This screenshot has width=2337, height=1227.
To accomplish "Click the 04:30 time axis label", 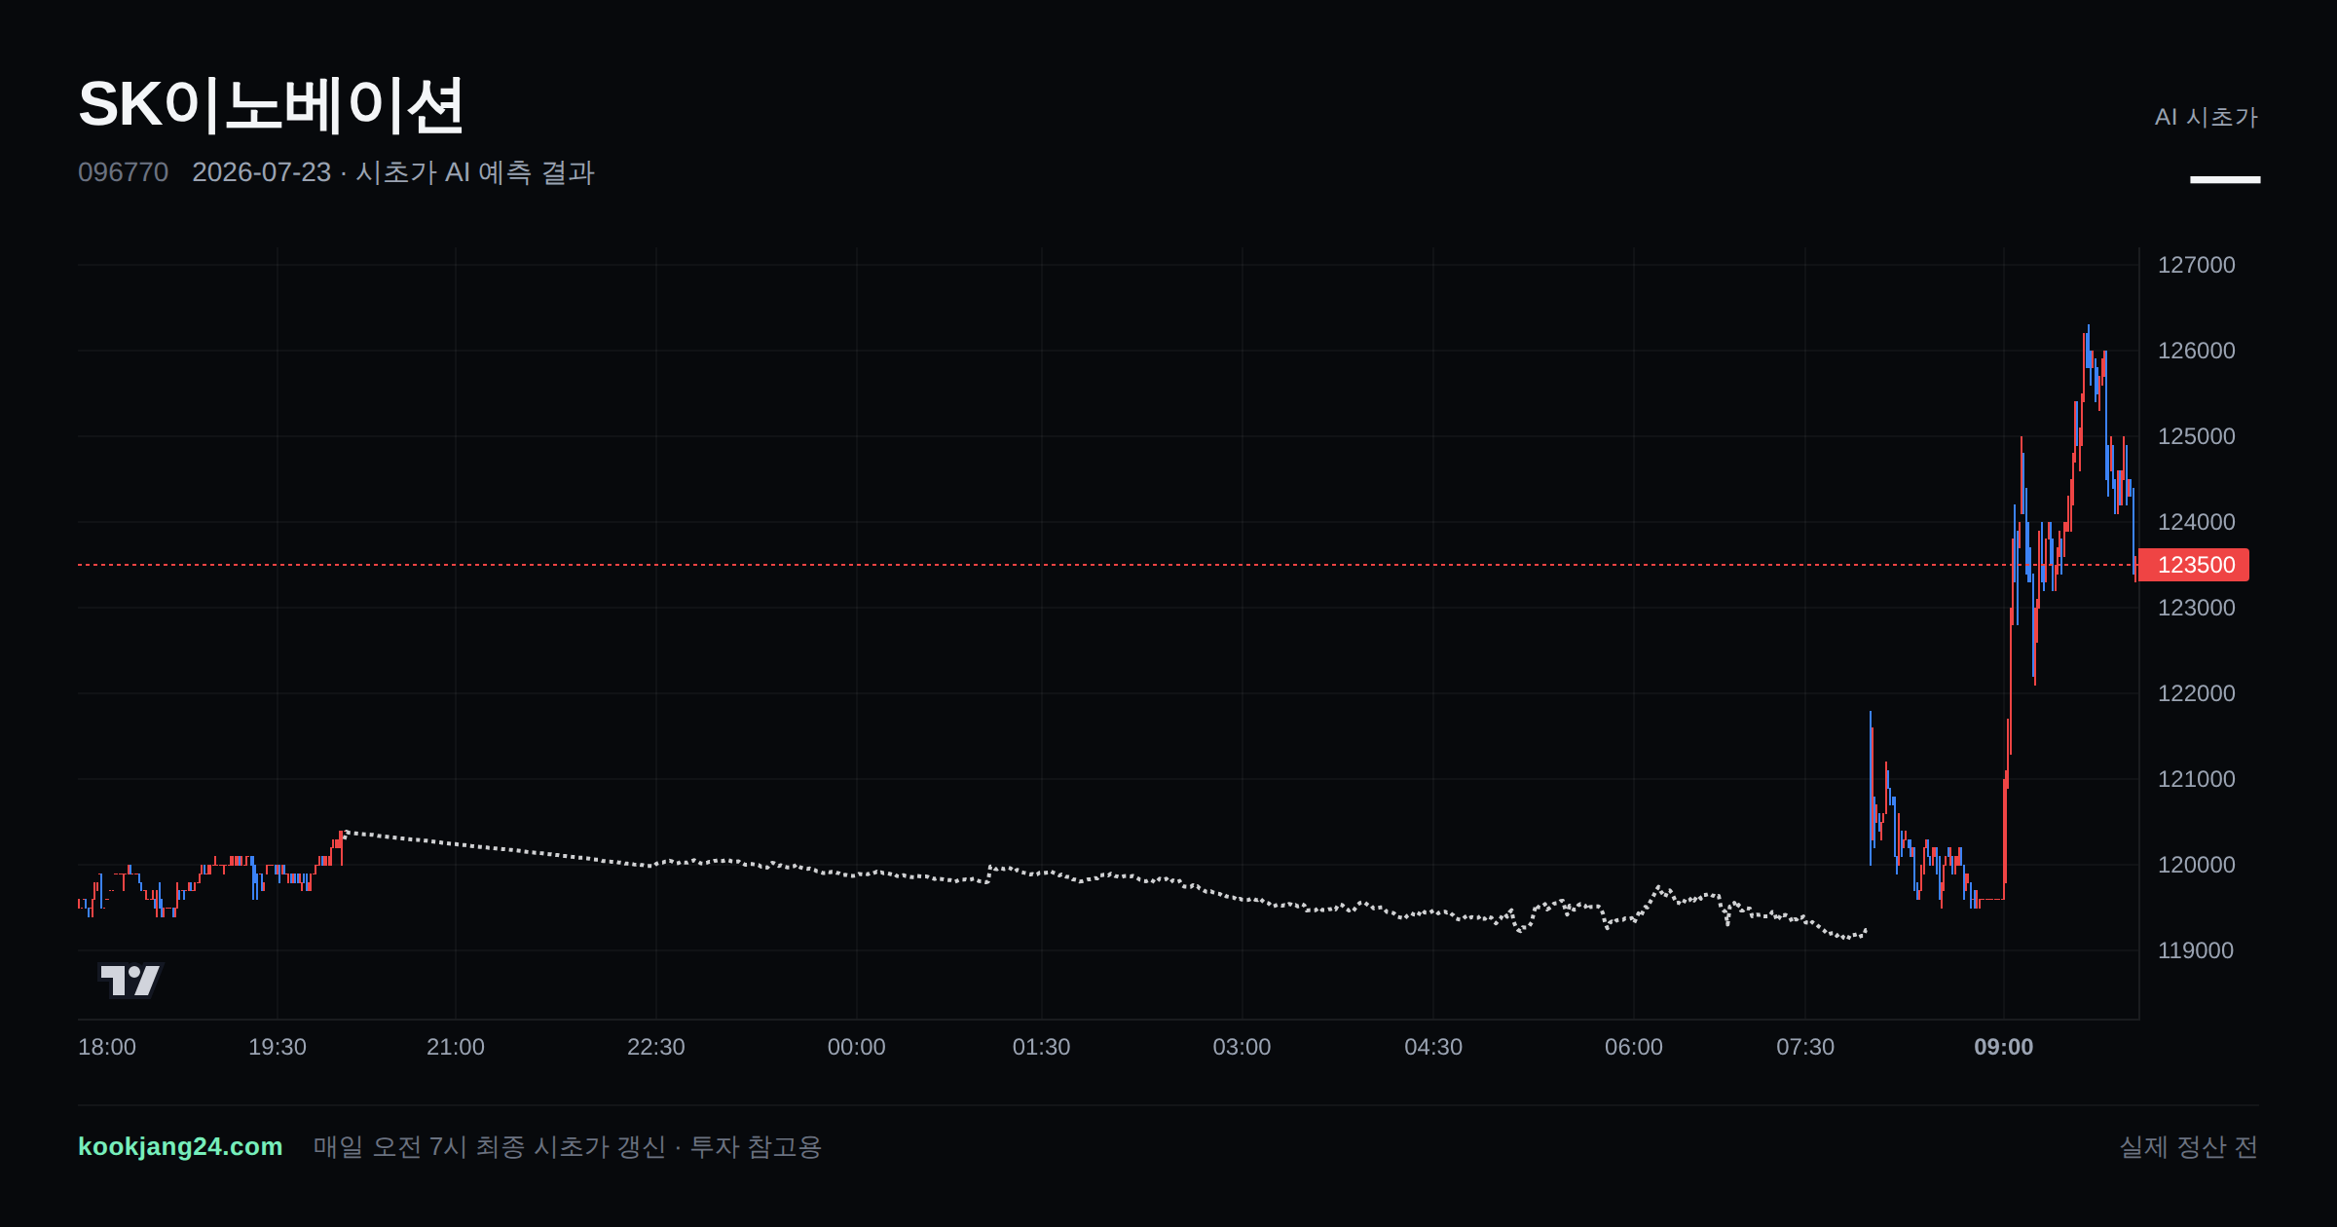I will click(1432, 1047).
